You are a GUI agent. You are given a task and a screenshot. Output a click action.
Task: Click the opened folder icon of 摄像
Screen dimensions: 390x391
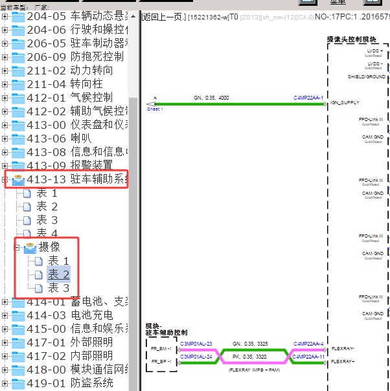(x=30, y=248)
